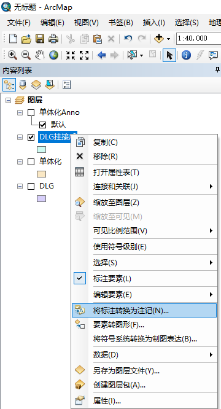Select the Pan hand tool

click(40, 55)
